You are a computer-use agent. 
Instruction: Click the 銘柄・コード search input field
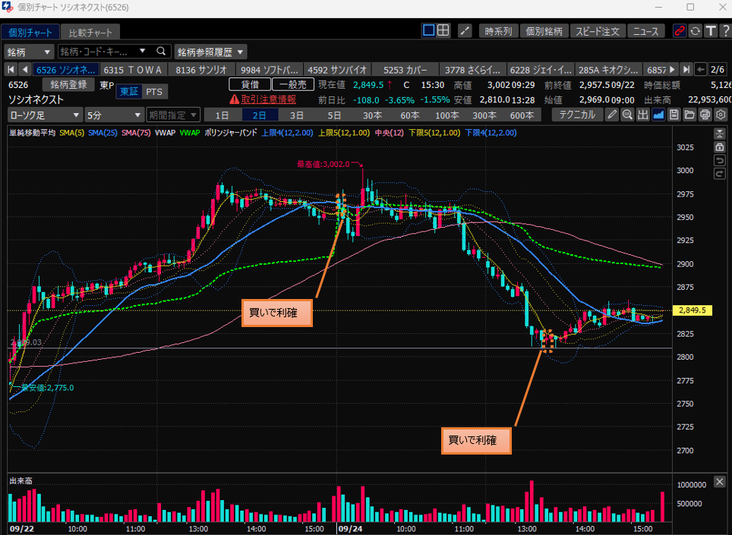[x=106, y=52]
